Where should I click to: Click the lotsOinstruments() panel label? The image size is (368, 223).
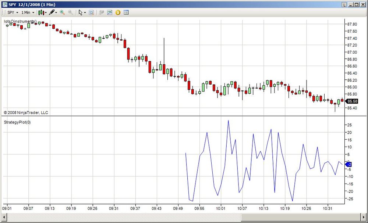click(x=20, y=21)
